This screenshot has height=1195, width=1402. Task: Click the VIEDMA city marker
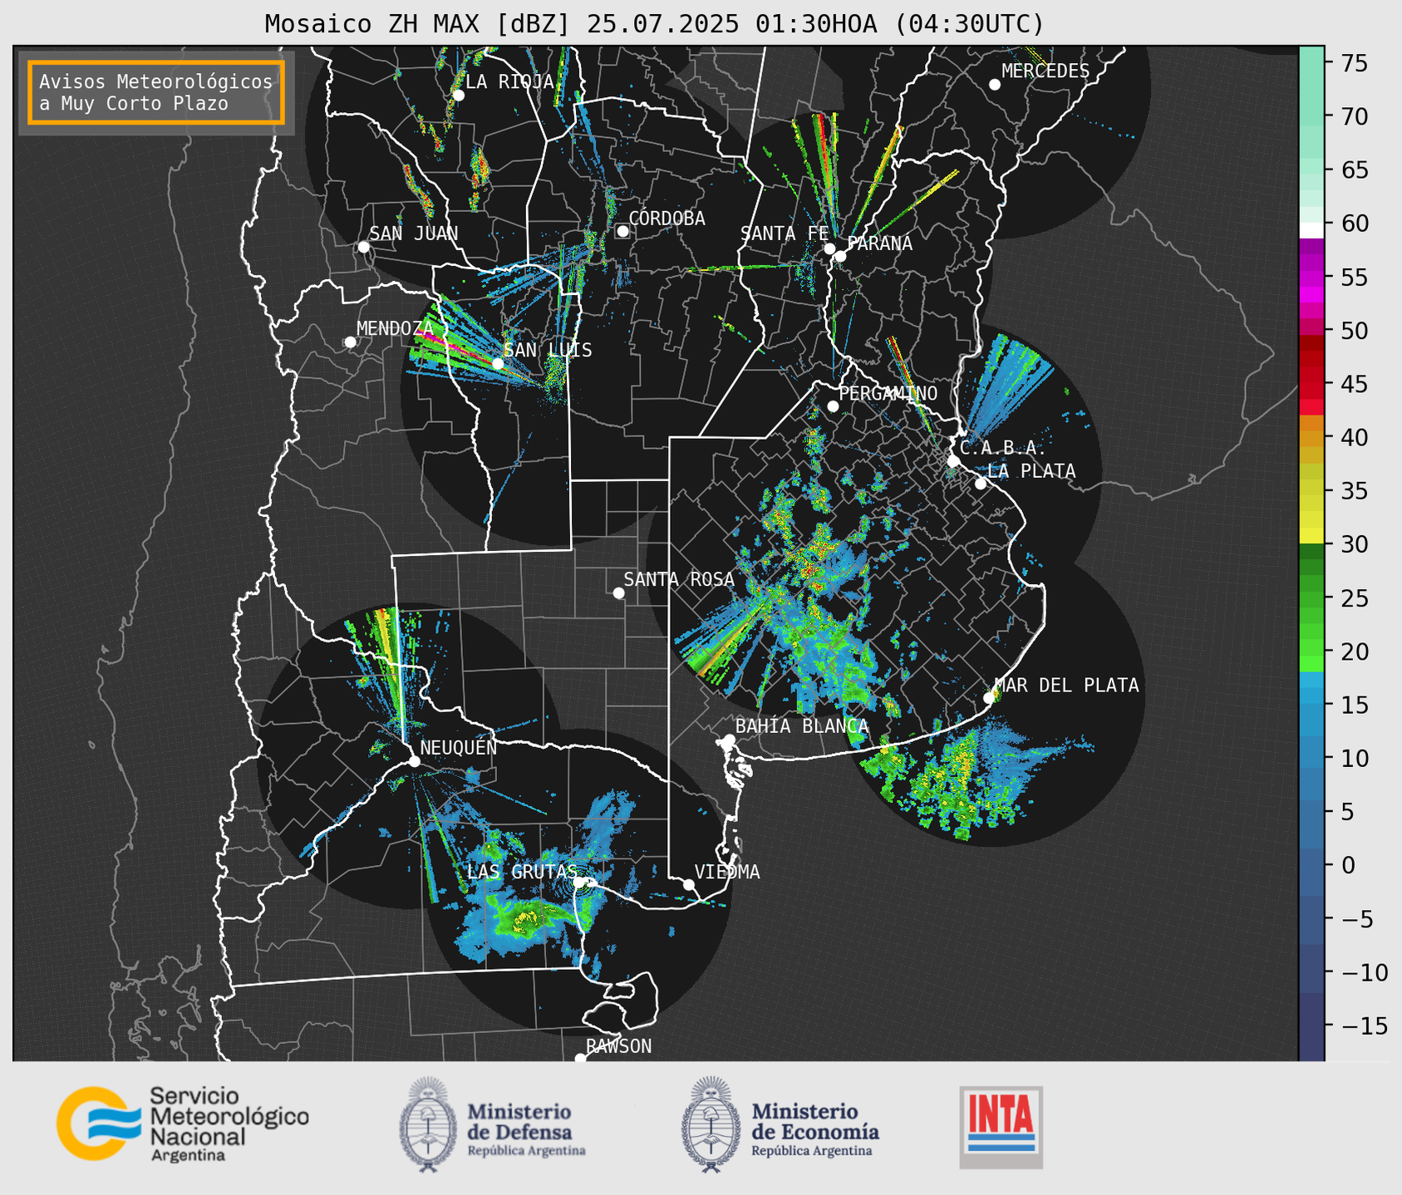click(689, 884)
